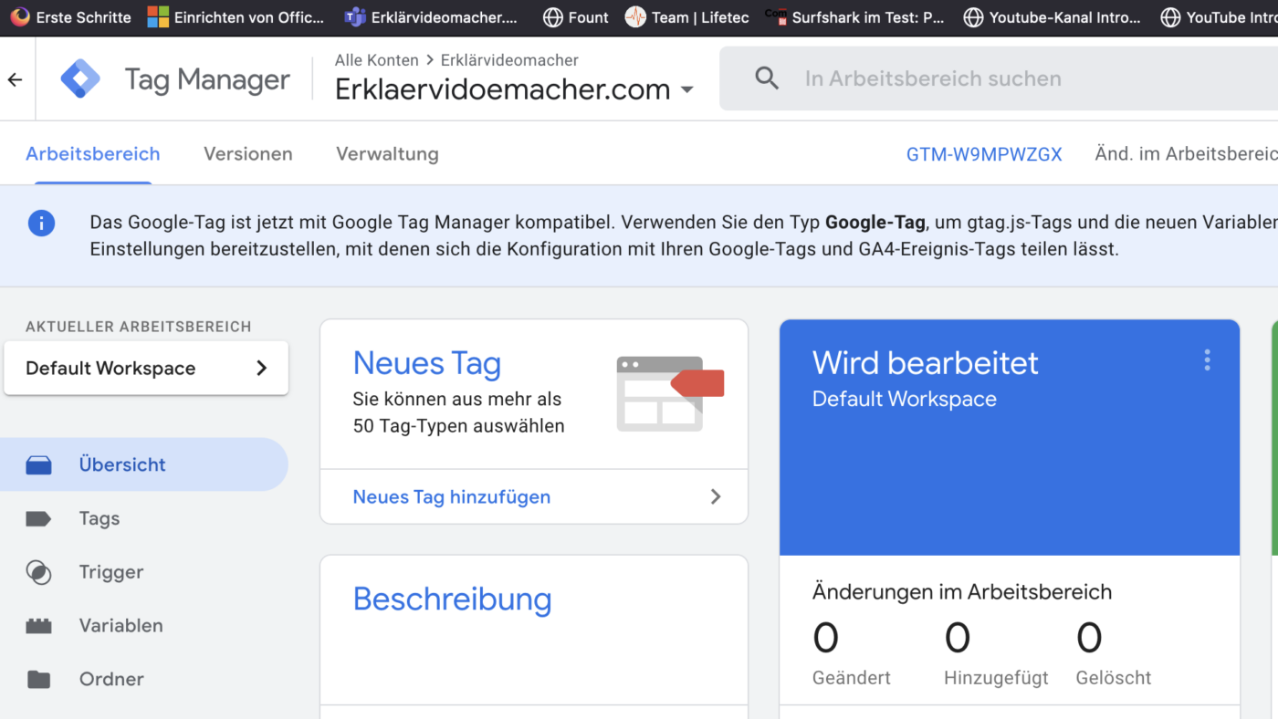Click globe icon of Youtube-Kanal Intro bookmark
This screenshot has width=1278, height=719.
(973, 17)
